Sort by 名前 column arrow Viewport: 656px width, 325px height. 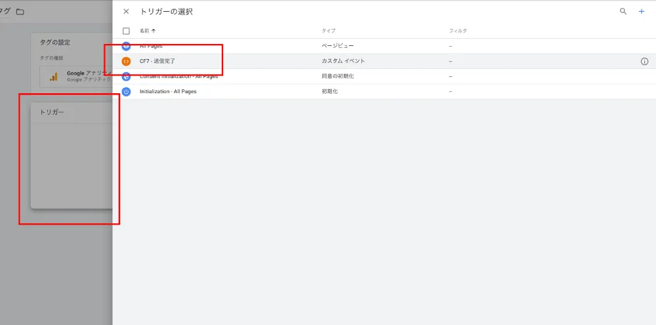(153, 31)
